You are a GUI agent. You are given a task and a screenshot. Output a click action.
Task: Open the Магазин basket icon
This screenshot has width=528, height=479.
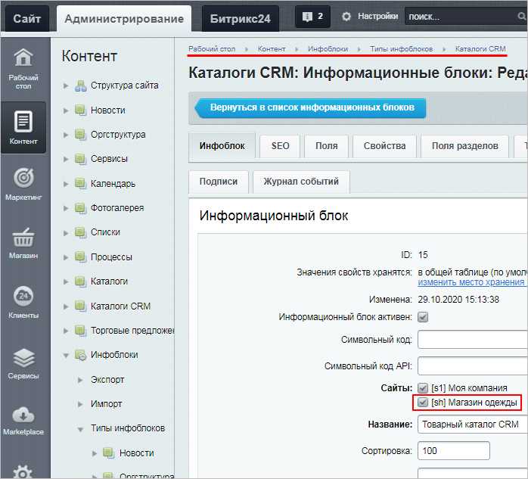pyautogui.click(x=23, y=237)
